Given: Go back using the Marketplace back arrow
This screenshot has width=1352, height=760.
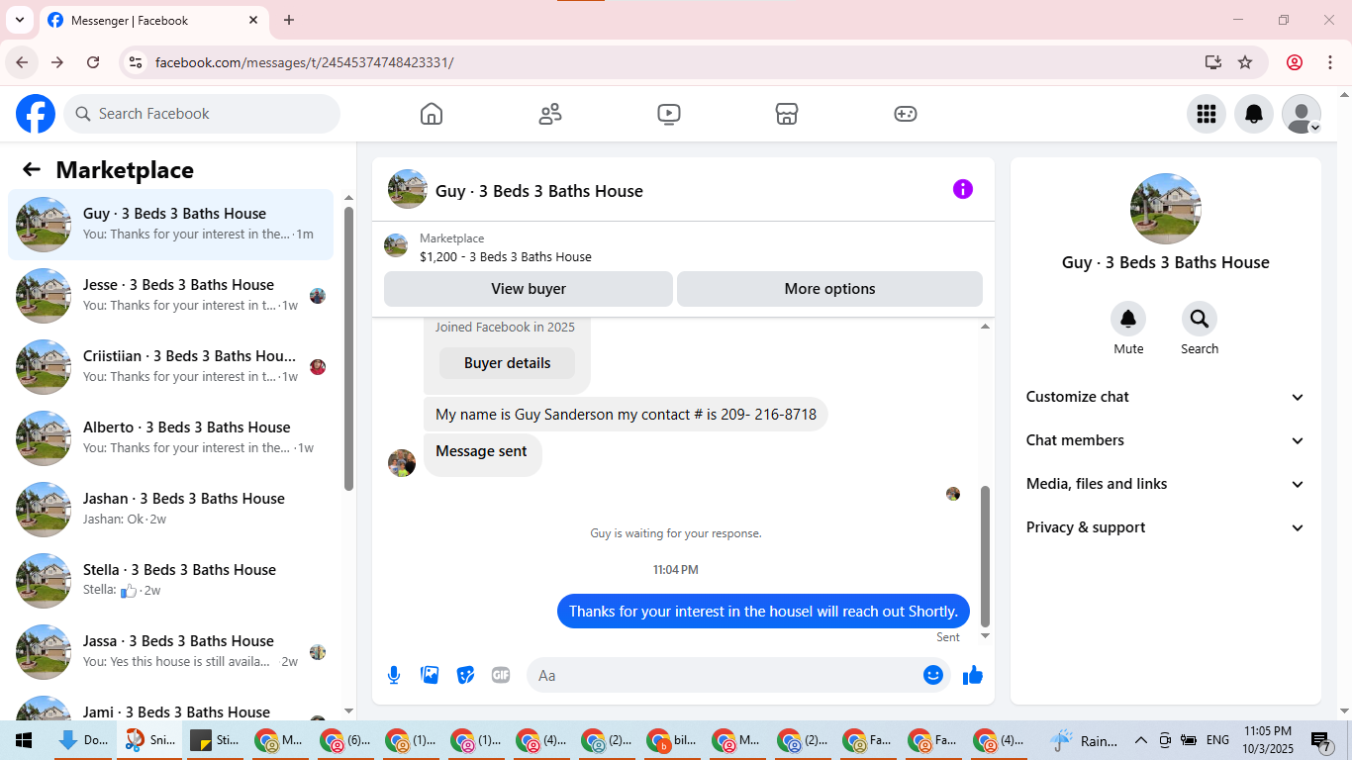Looking at the screenshot, I should click(x=32, y=169).
